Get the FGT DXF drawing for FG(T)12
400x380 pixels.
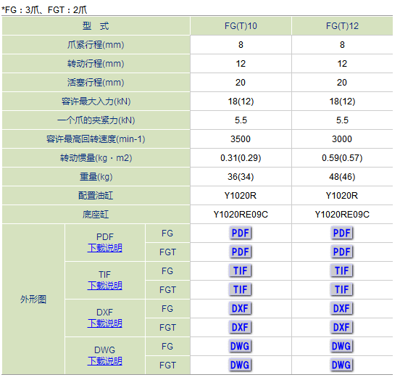342,327
